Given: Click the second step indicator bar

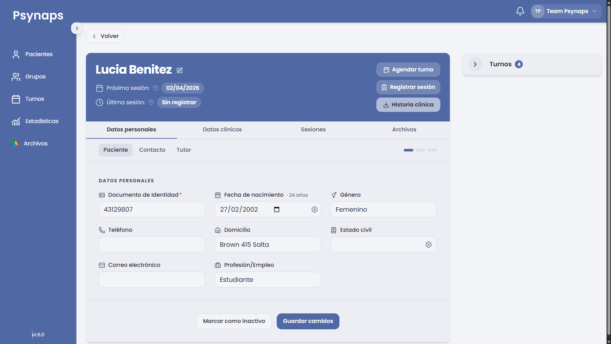Looking at the screenshot, I should (420, 150).
